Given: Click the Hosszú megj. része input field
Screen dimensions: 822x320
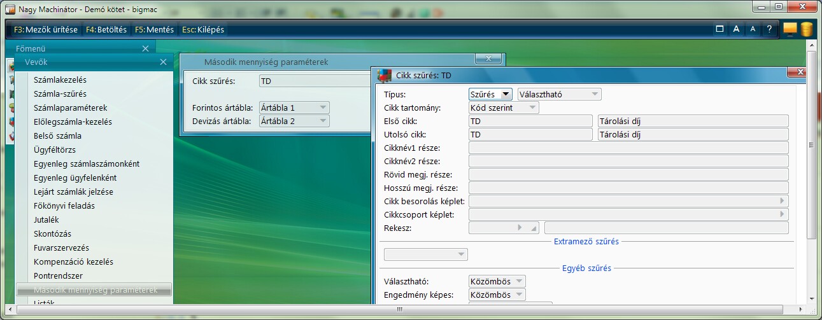Looking at the screenshot, I should pyautogui.click(x=628, y=188).
